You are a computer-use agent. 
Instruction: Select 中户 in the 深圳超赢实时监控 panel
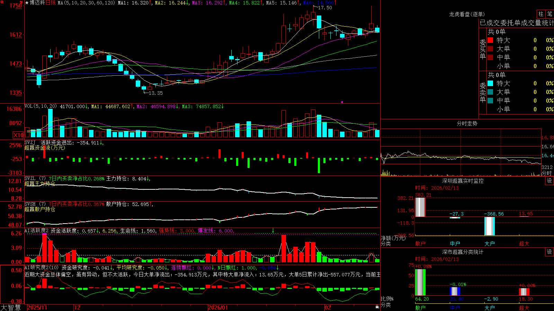(x=455, y=244)
